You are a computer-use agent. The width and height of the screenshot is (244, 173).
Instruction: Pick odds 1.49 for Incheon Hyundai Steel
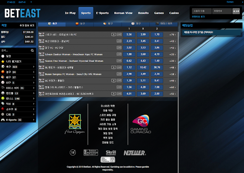coord(157,61)
